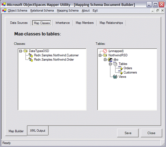Open the Mapping Schema menu
The height and width of the screenshot is (147, 166).
click(68, 10)
